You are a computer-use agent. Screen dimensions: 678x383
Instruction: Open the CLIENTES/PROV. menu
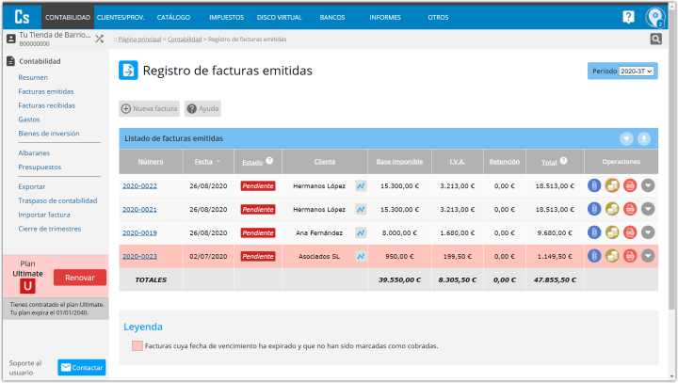(121, 17)
